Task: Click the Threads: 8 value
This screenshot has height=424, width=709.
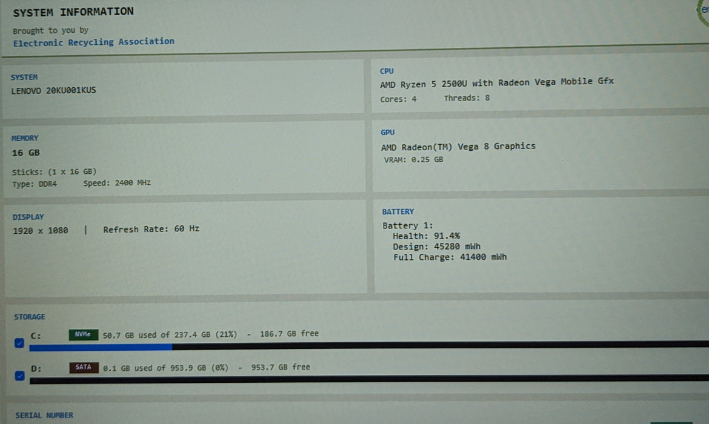Action: point(467,98)
